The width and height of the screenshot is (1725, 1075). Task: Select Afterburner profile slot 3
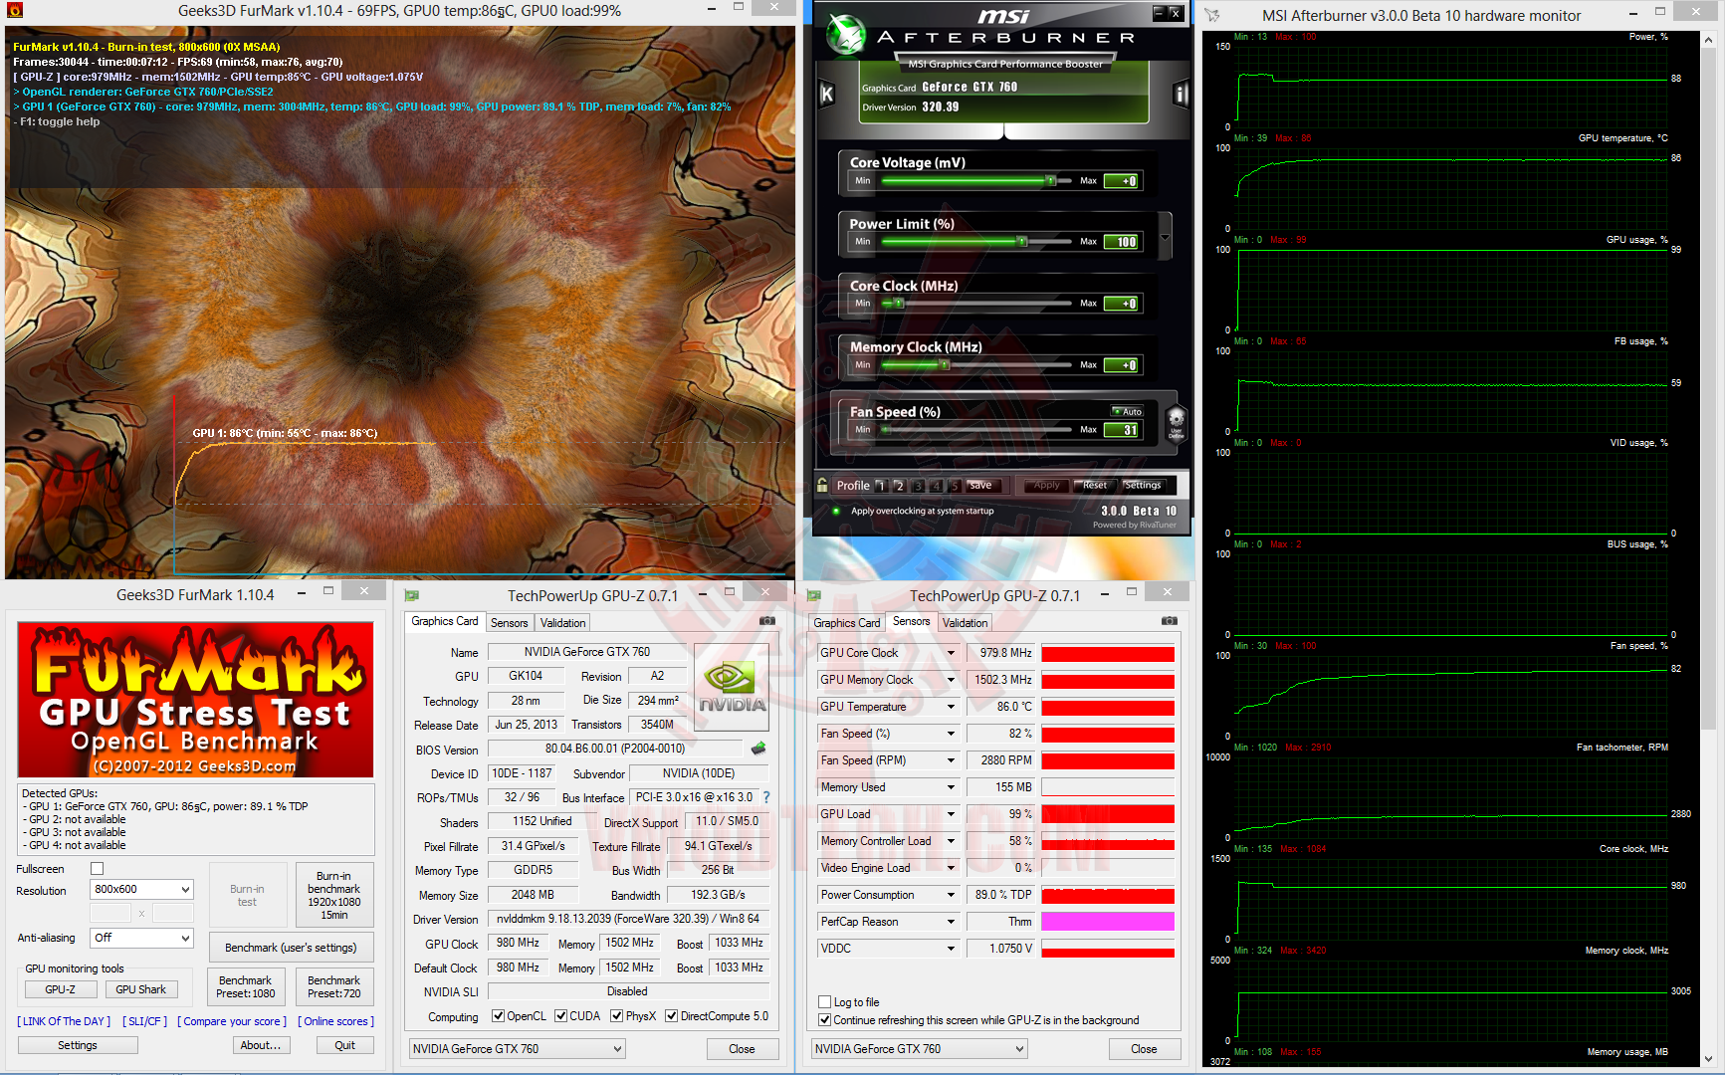[918, 486]
